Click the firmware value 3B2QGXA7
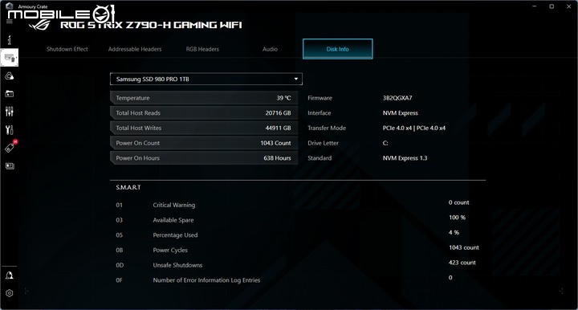This screenshot has width=578, height=310. [397, 98]
